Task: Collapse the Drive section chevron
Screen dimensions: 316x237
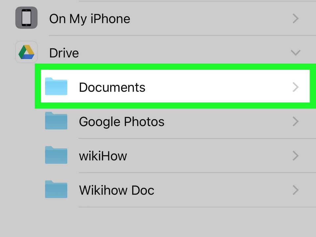Action: pyautogui.click(x=296, y=53)
